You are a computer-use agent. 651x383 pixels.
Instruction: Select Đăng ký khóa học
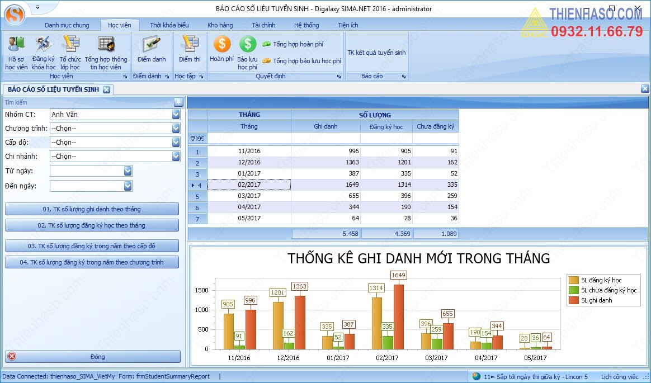point(43,50)
